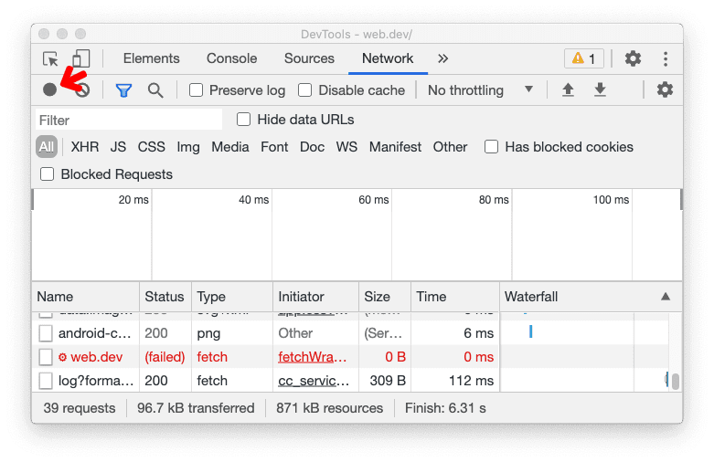
Task: Switch to the Console tab
Action: coord(231,58)
